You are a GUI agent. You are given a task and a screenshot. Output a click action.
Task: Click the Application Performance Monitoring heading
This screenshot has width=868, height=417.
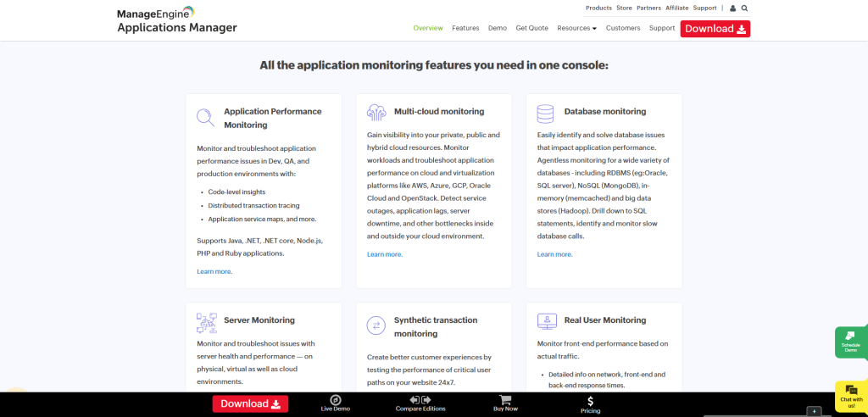272,118
